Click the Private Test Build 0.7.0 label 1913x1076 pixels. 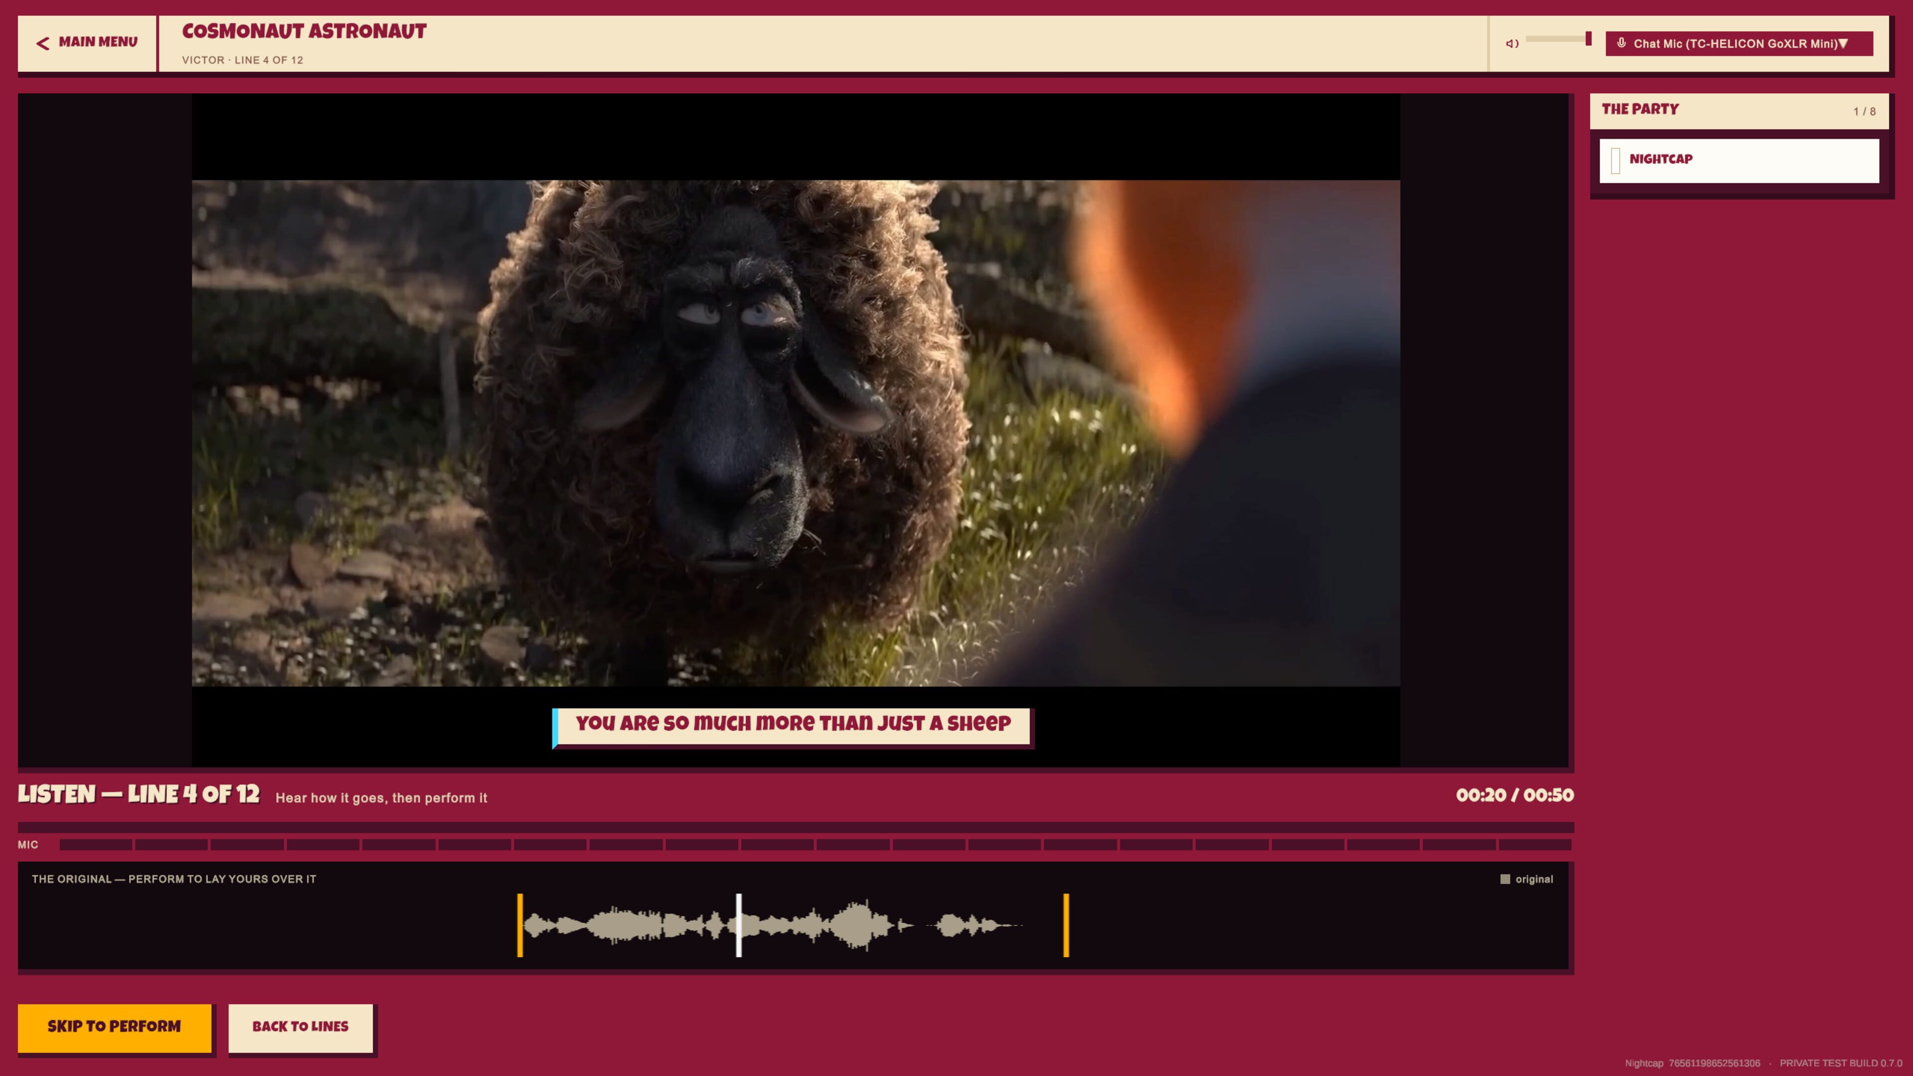(1841, 1064)
